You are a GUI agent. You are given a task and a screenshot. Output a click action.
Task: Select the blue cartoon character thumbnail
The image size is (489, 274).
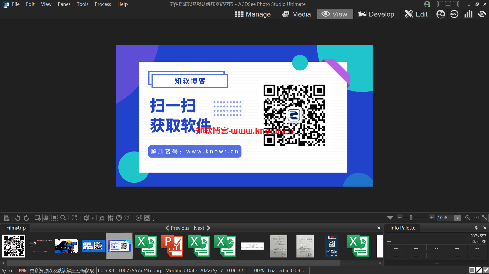(x=67, y=246)
